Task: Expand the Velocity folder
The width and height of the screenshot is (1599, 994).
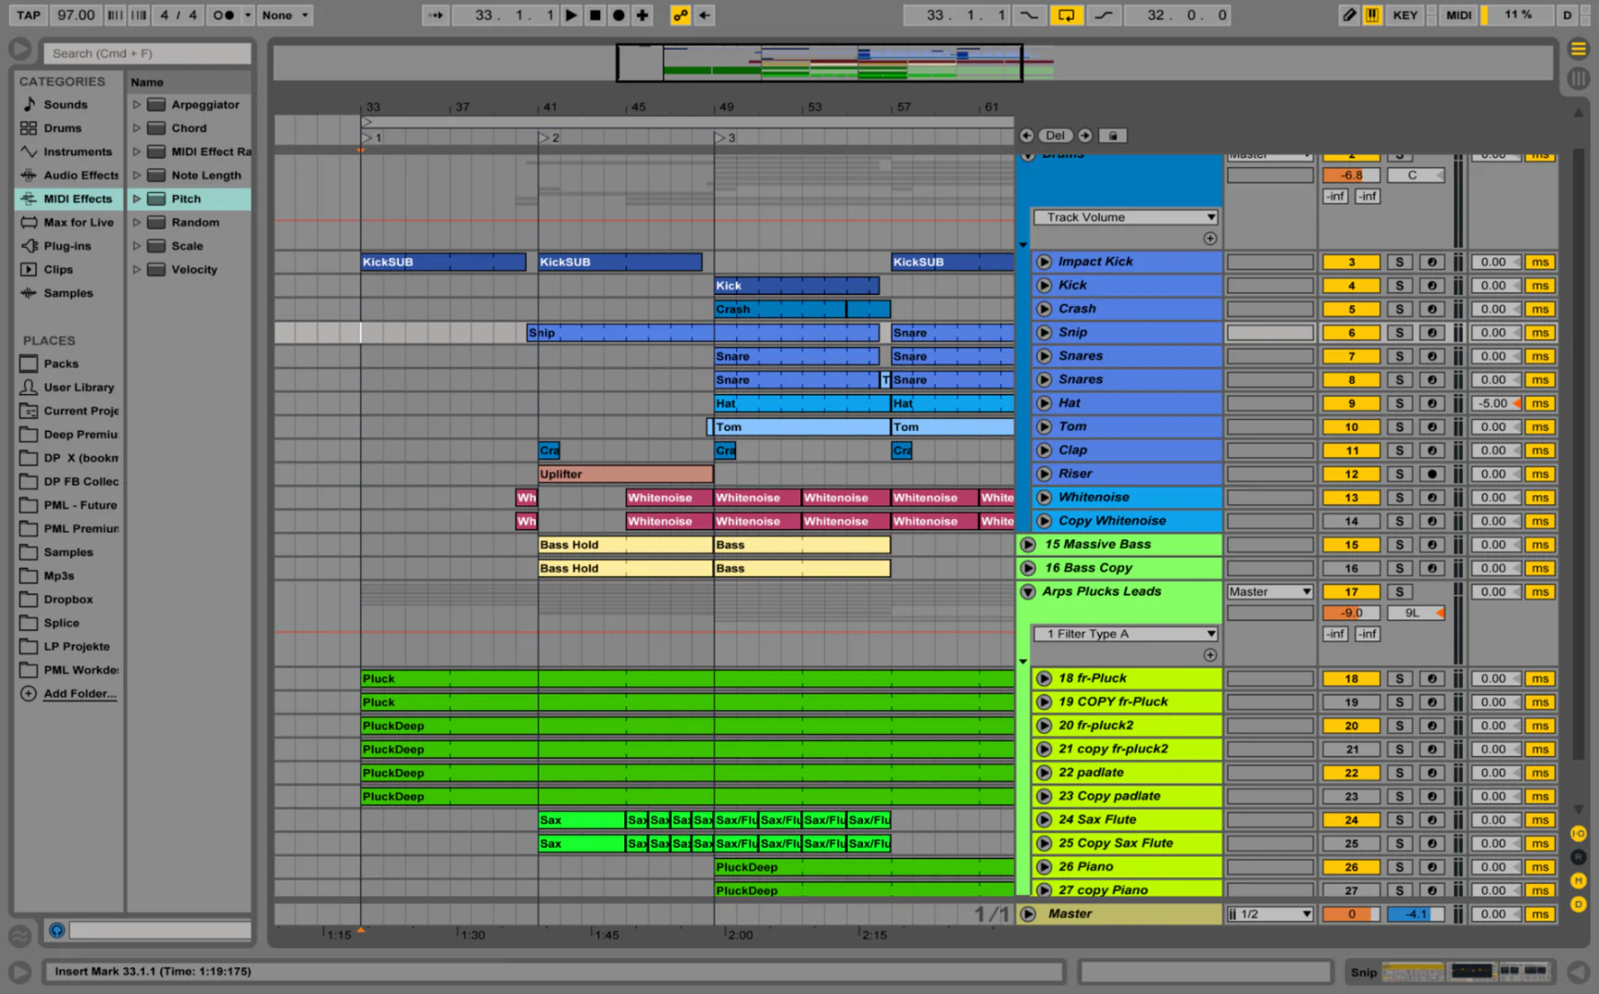Action: 137,269
